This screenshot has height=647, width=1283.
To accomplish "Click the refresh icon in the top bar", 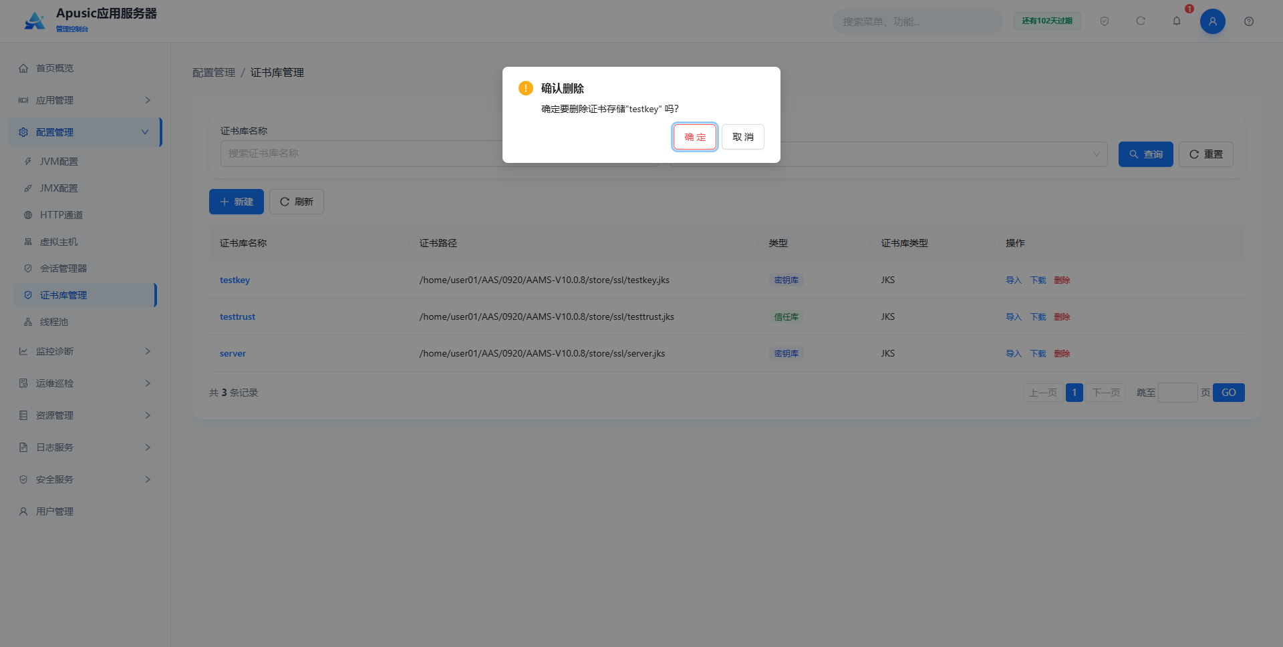I will pyautogui.click(x=1141, y=21).
